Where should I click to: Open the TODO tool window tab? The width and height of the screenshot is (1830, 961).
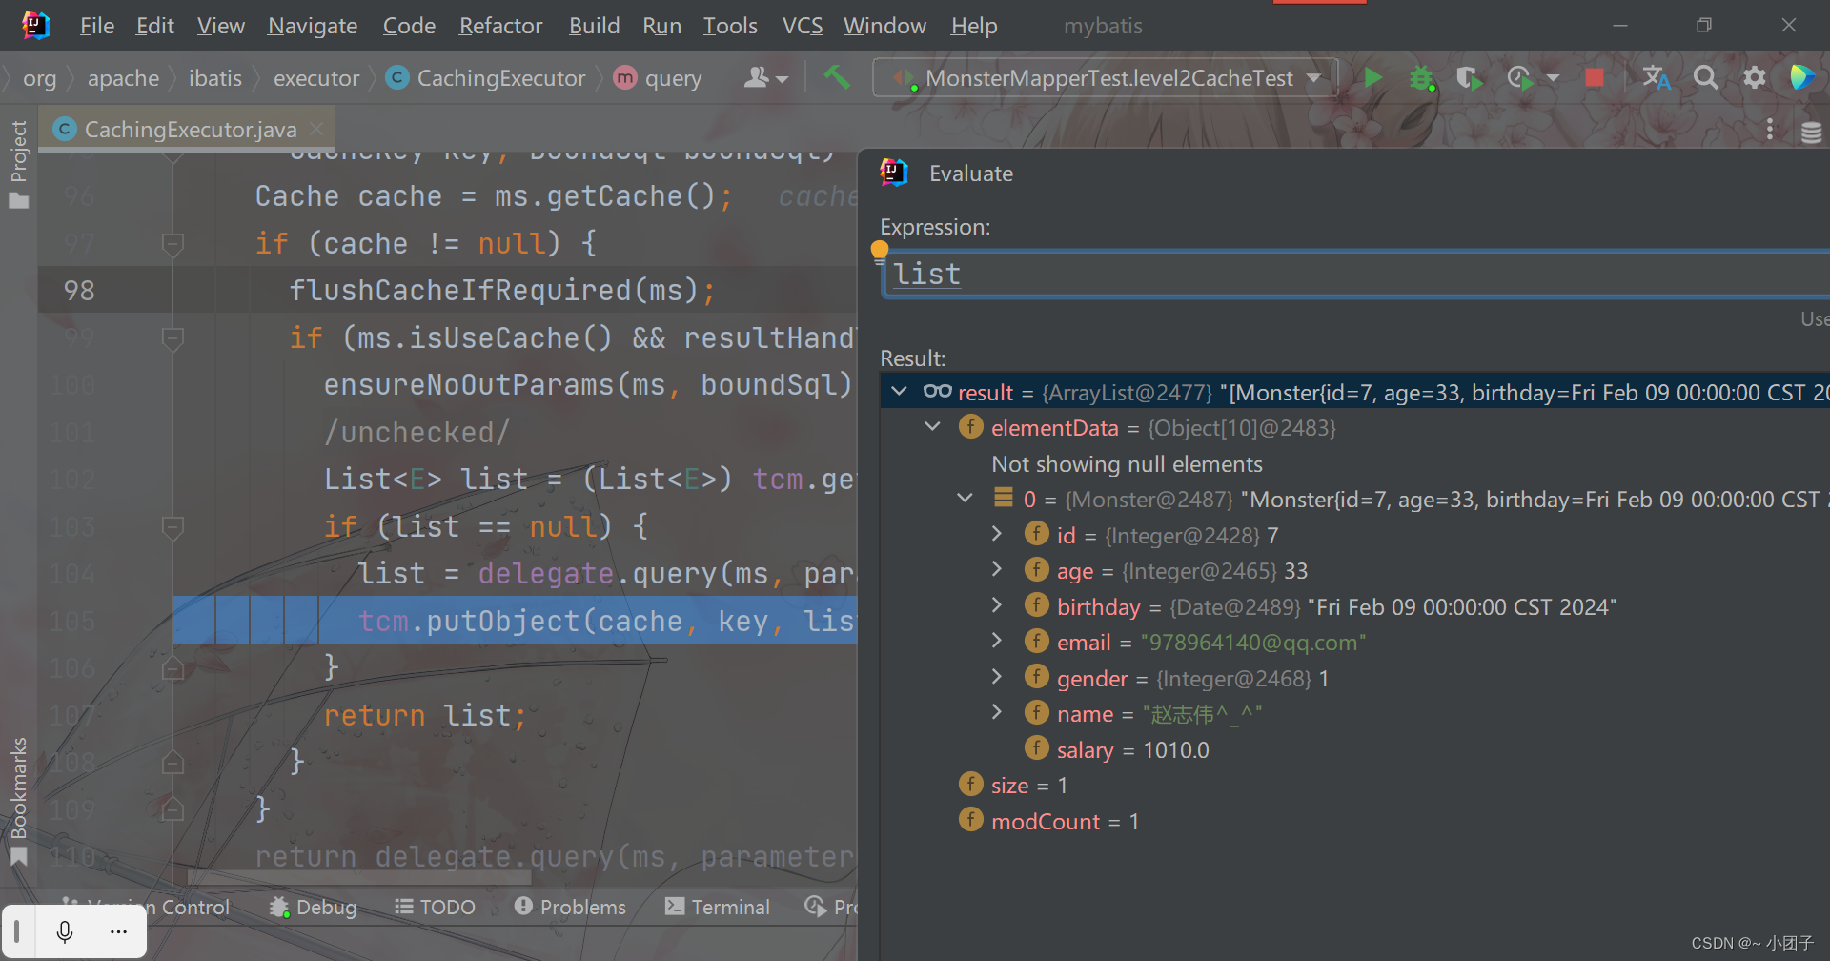(x=435, y=907)
